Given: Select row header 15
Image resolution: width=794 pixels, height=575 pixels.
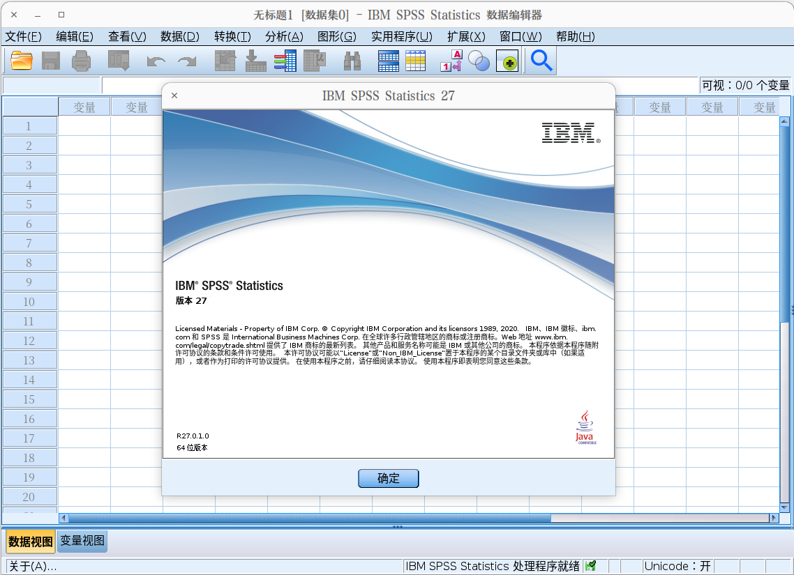Looking at the screenshot, I should click(x=30, y=399).
